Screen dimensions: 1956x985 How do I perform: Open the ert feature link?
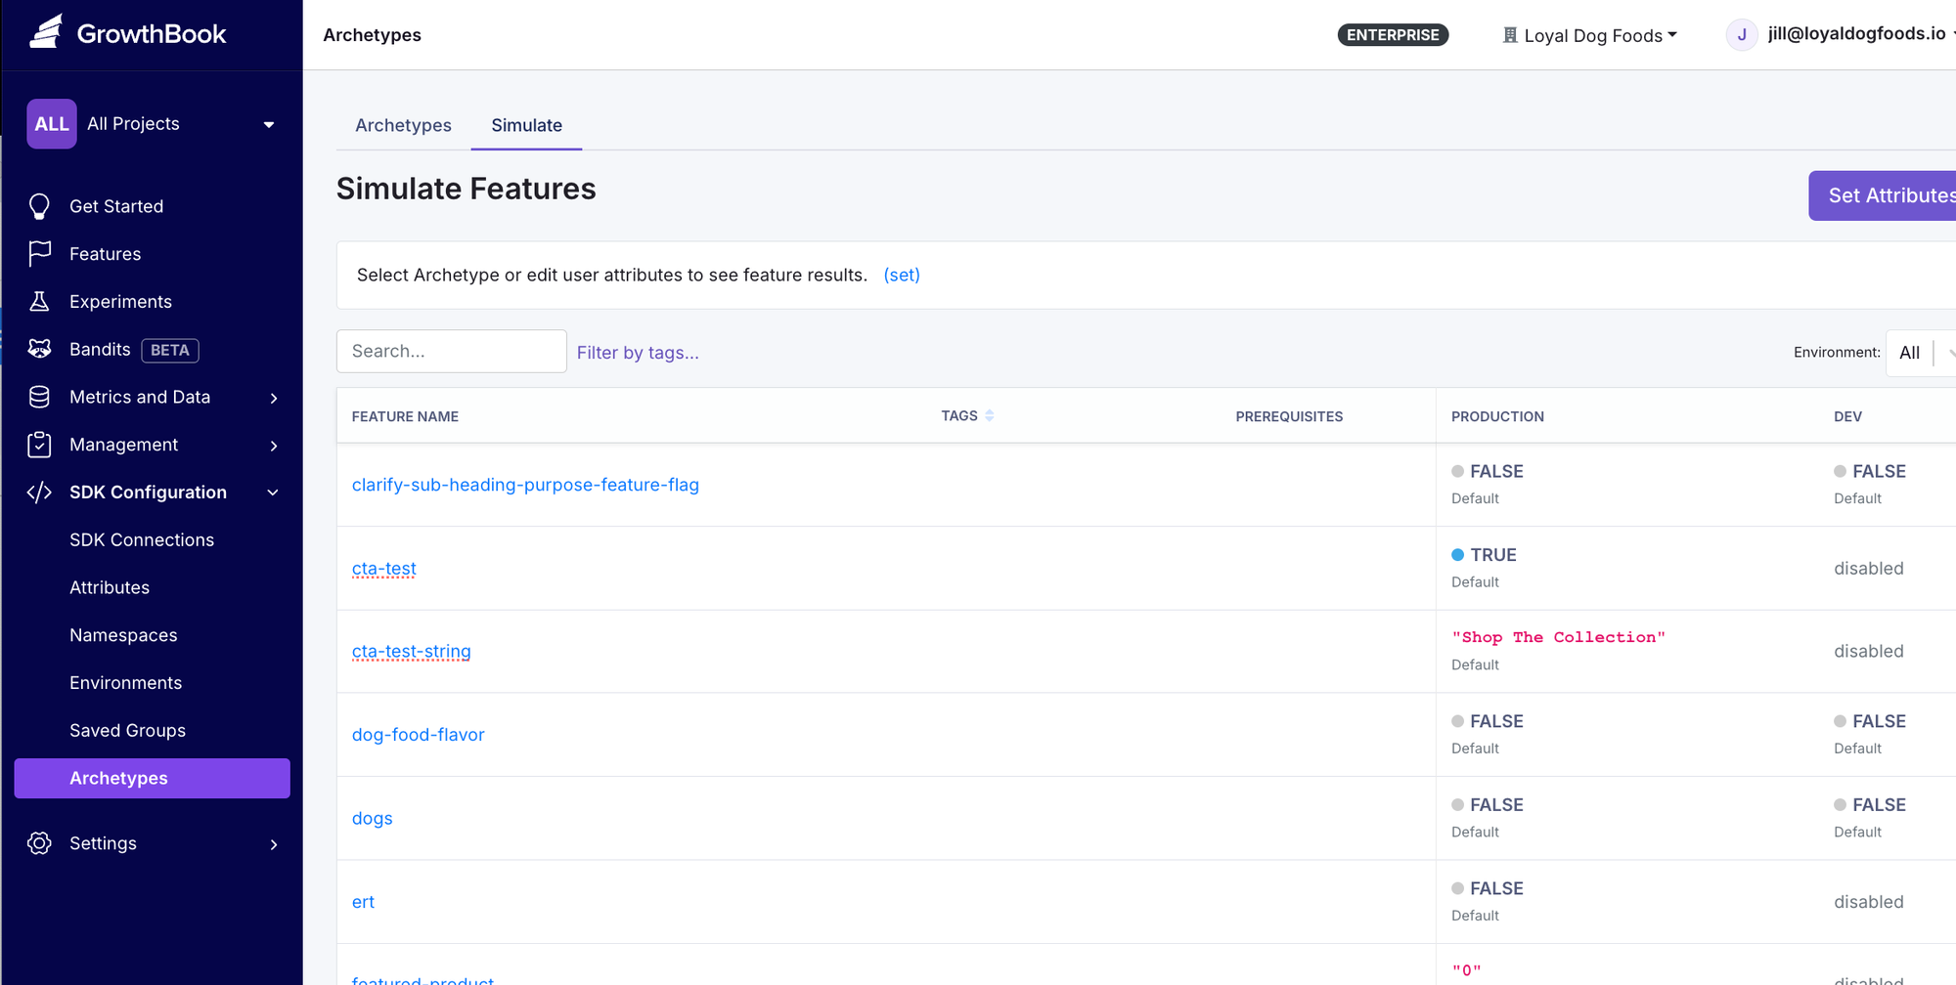pyautogui.click(x=363, y=902)
